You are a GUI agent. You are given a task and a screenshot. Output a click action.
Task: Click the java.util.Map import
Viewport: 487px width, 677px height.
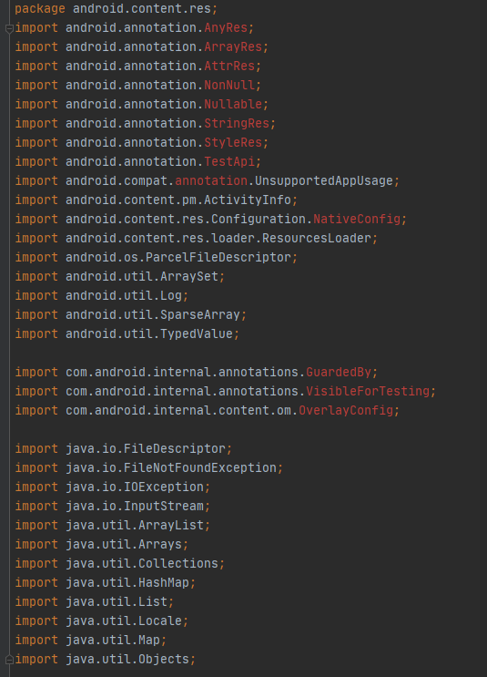click(91, 640)
